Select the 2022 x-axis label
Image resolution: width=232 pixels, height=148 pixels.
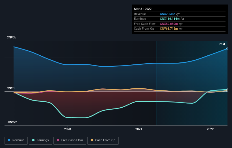(210, 129)
